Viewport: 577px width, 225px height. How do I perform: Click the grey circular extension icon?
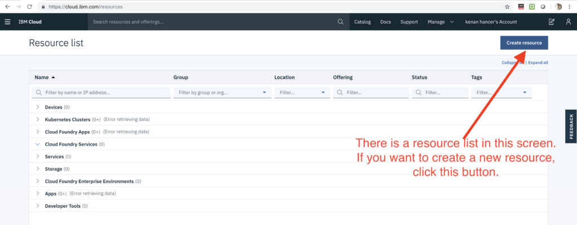543,7
